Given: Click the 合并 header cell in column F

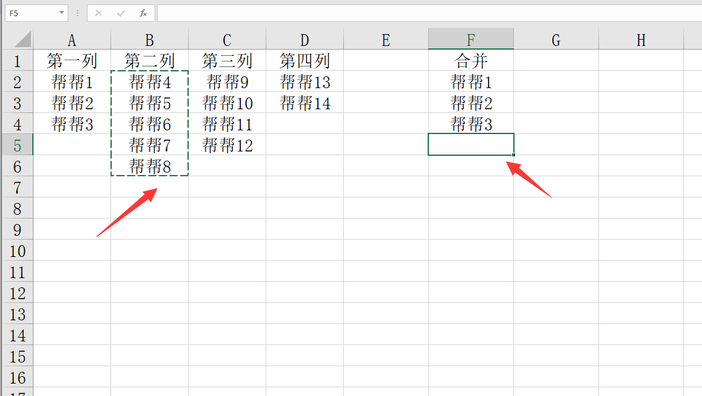Looking at the screenshot, I should [x=471, y=60].
